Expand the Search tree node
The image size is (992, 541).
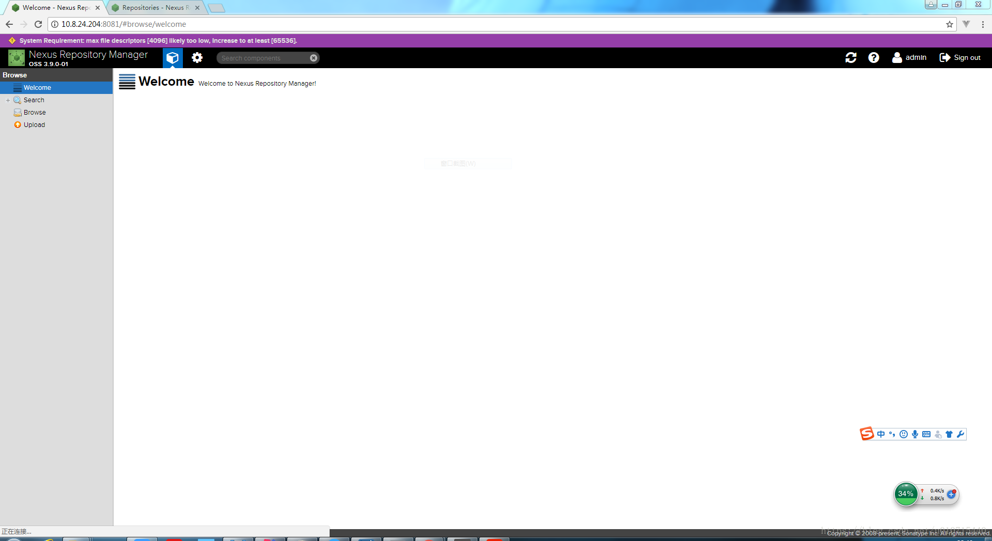click(8, 100)
